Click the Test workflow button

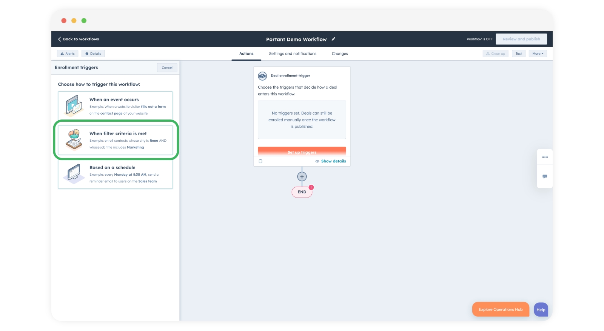click(518, 54)
